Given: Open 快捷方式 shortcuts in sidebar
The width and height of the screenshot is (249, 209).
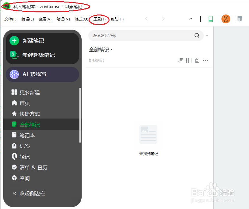Looking at the screenshot, I should (x=42, y=114).
